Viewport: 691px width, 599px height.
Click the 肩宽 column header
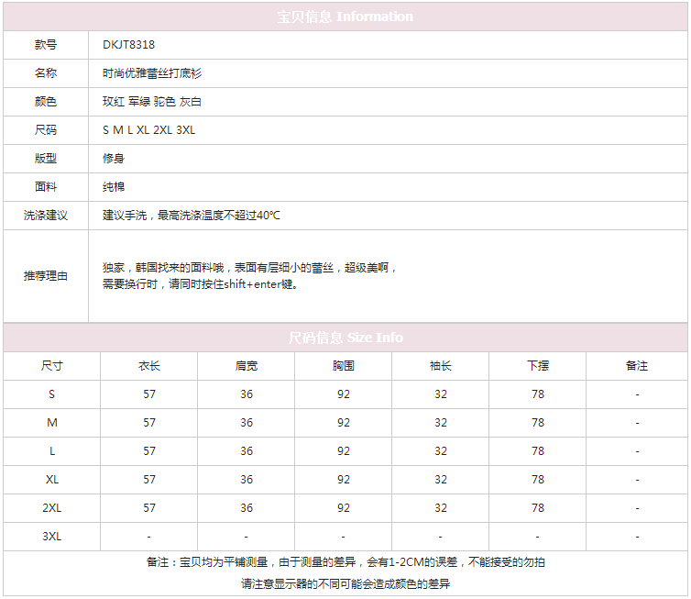coord(247,366)
